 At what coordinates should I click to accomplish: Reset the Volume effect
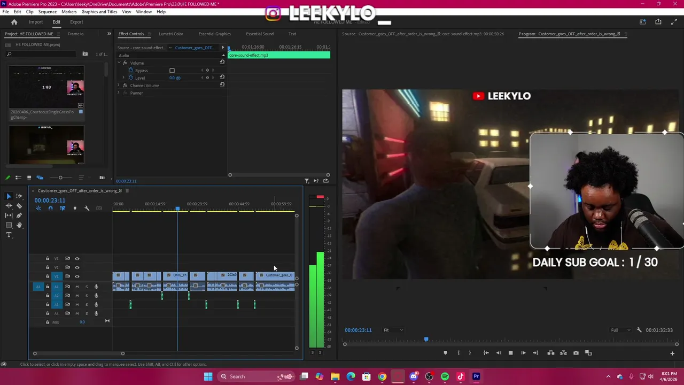(222, 62)
